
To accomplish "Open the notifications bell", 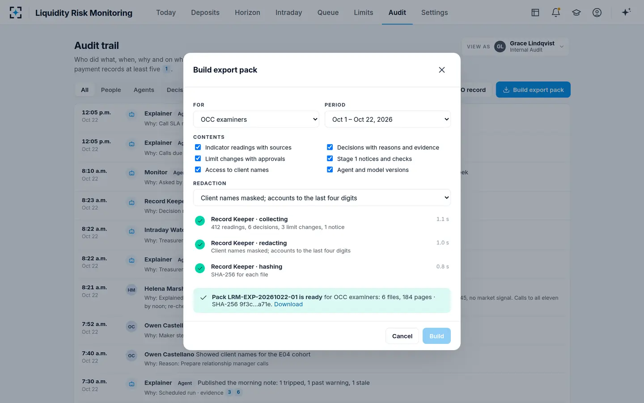I will pos(556,13).
